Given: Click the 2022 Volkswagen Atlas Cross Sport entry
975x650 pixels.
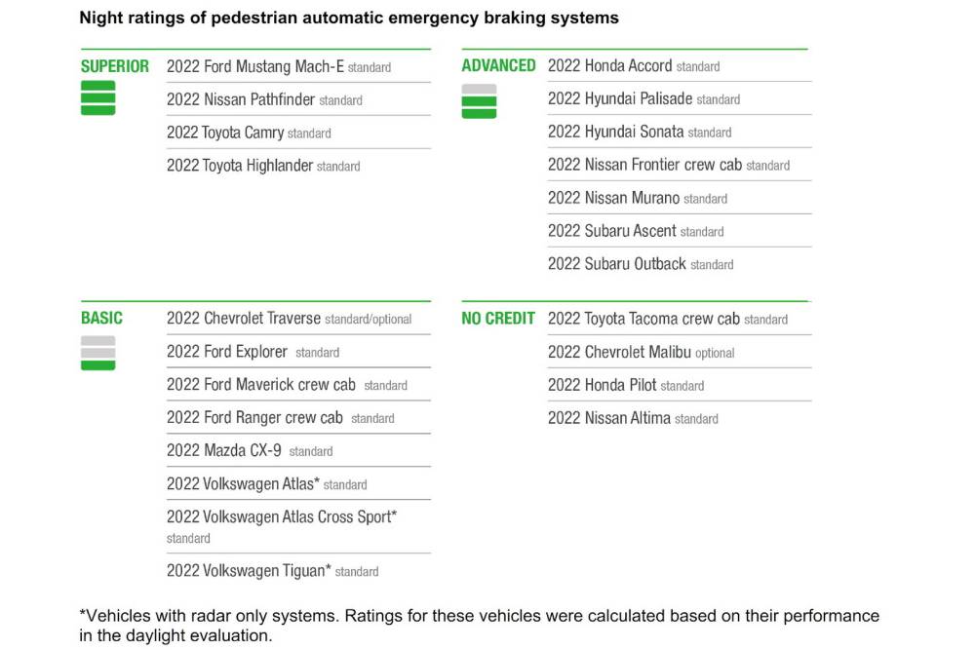Looking at the screenshot, I should [x=282, y=516].
